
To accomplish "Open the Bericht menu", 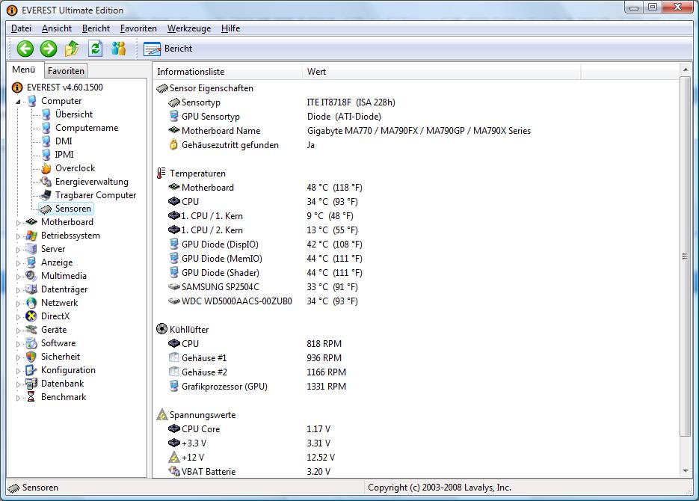I will tap(96, 28).
